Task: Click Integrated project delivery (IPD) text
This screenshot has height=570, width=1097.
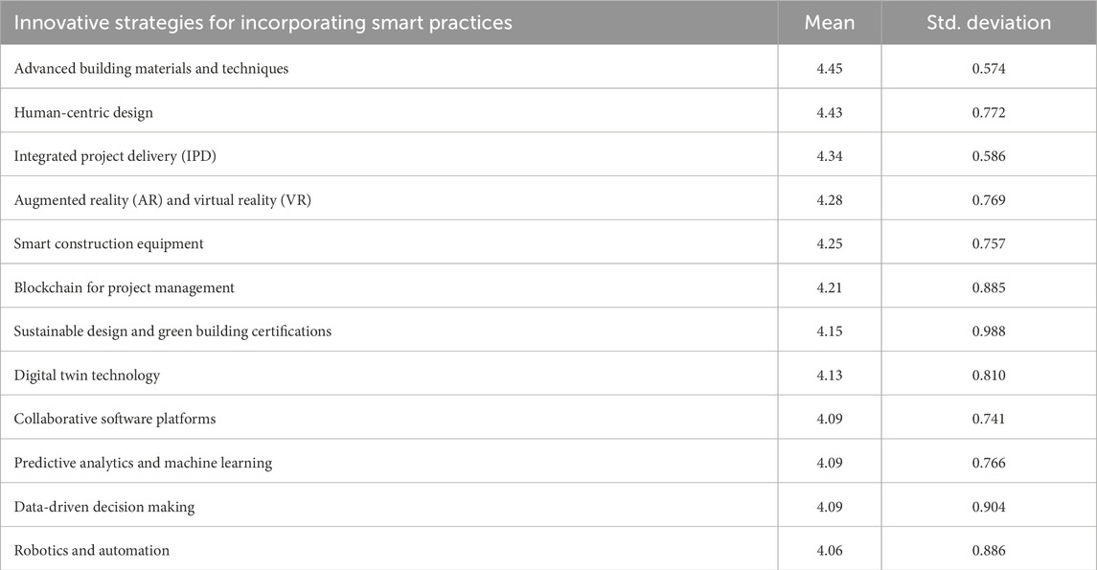Action: [115, 156]
